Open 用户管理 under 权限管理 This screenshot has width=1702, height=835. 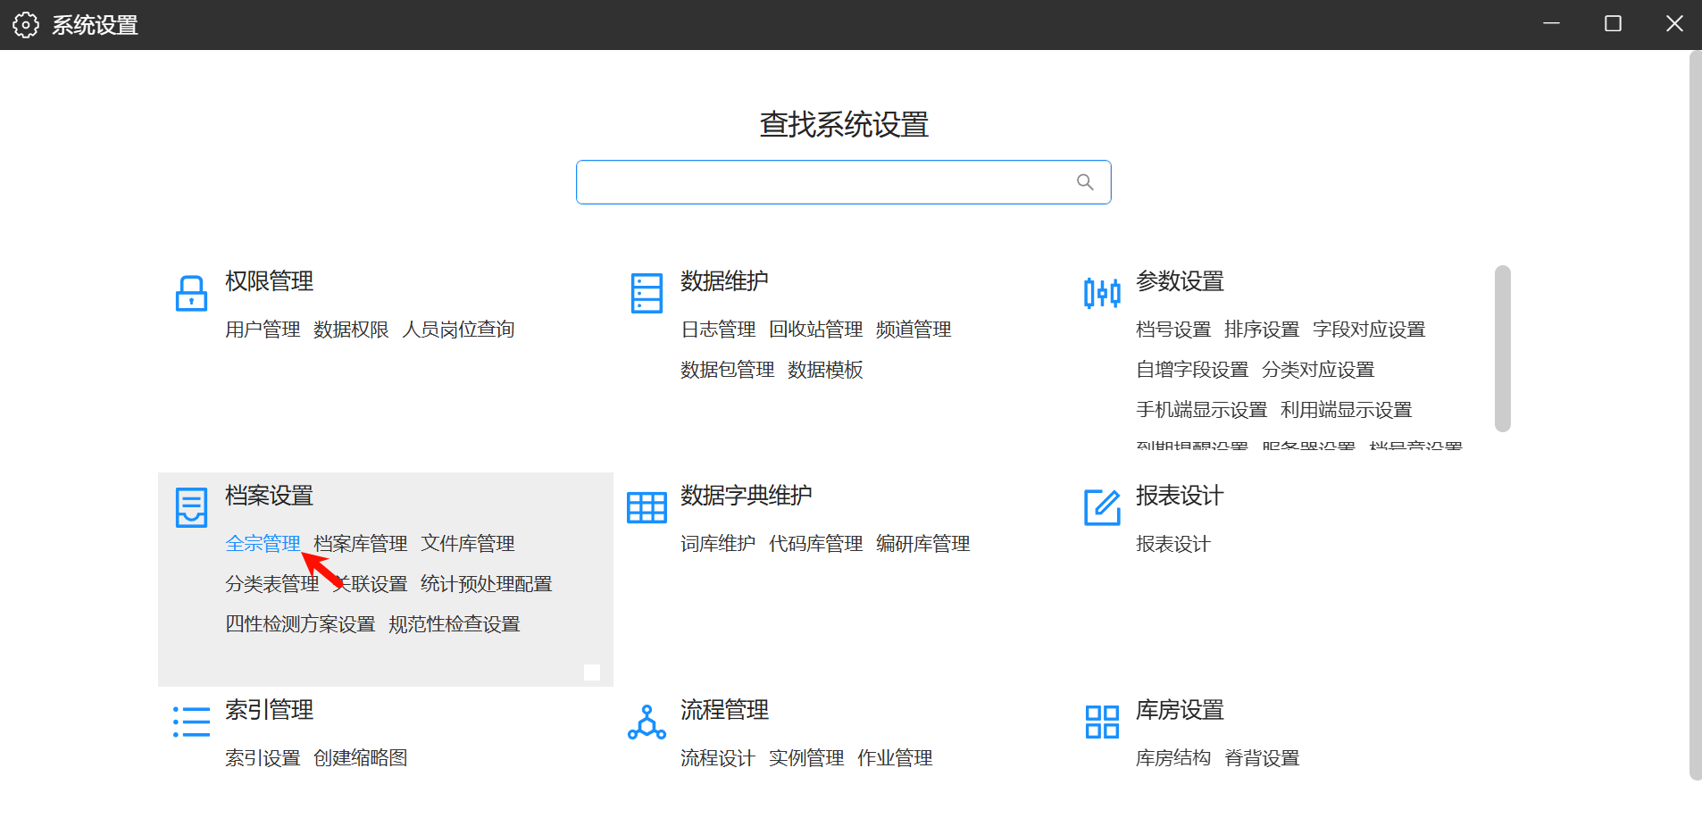click(263, 330)
